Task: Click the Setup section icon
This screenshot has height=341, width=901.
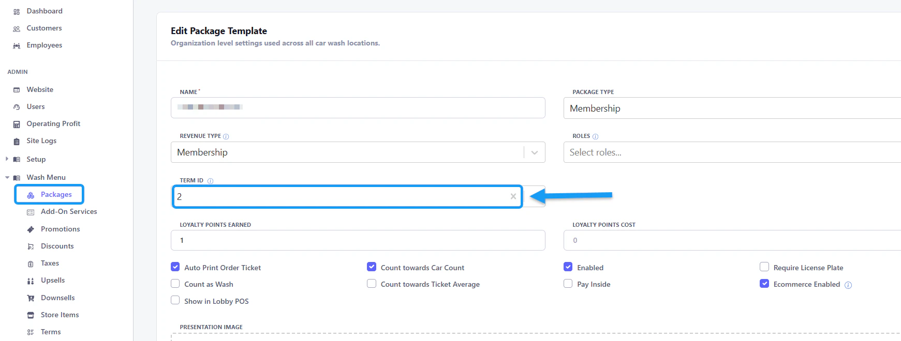Action: 17,160
